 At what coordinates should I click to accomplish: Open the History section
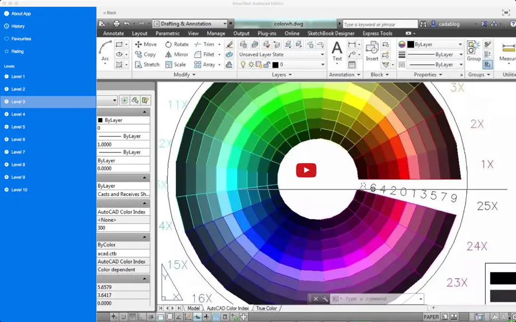pyautogui.click(x=15, y=26)
